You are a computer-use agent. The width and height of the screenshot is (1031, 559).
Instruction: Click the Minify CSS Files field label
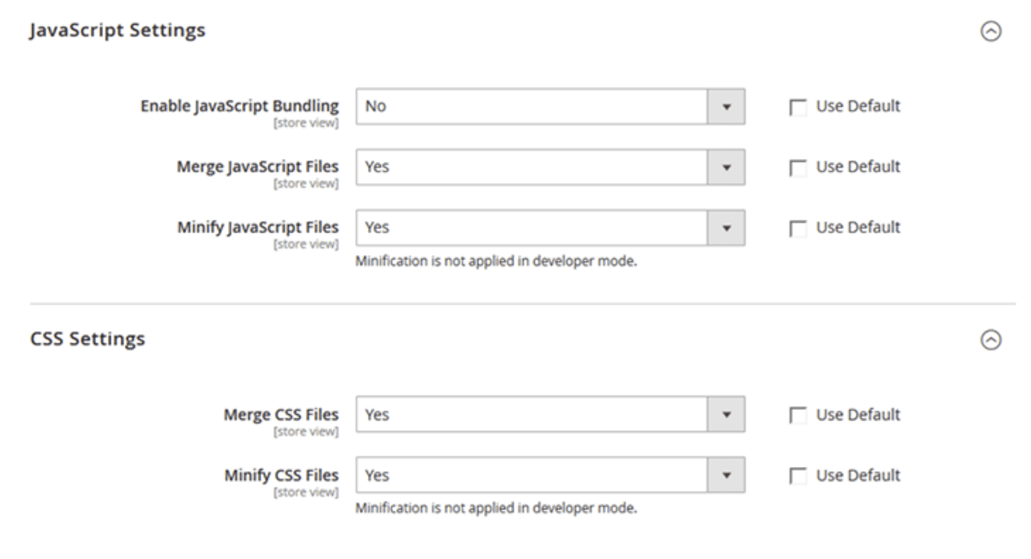[282, 475]
